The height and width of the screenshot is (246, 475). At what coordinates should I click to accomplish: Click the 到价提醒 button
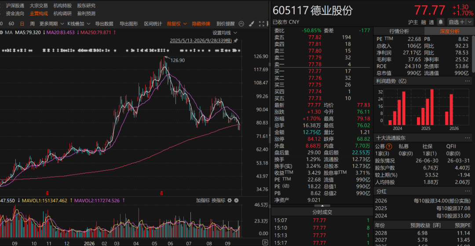225,24
